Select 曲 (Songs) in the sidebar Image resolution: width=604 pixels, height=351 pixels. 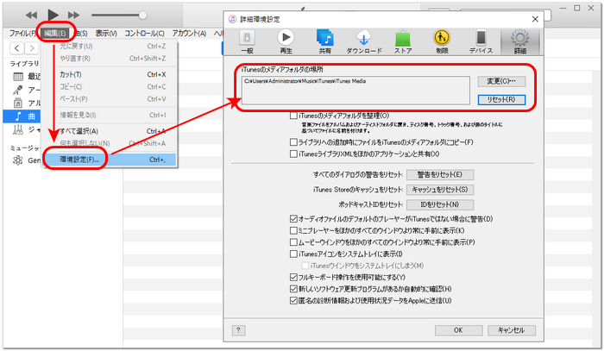[24, 116]
